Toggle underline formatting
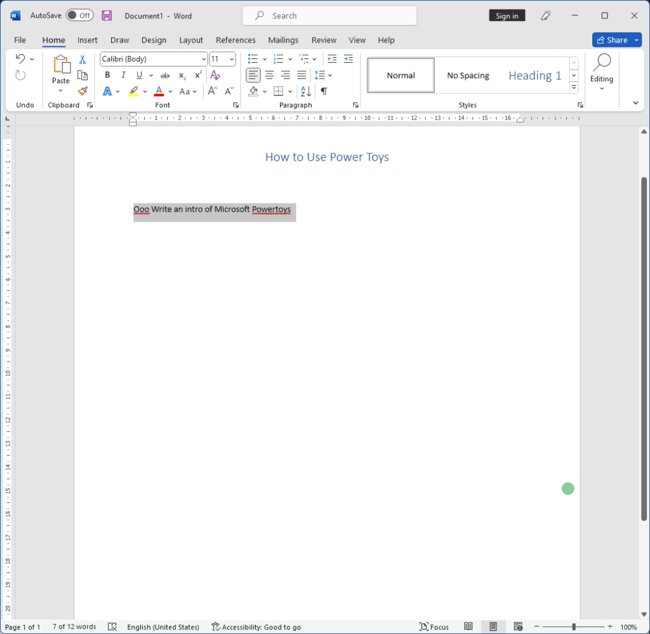Screen dimensions: 650x634 tap(139, 75)
